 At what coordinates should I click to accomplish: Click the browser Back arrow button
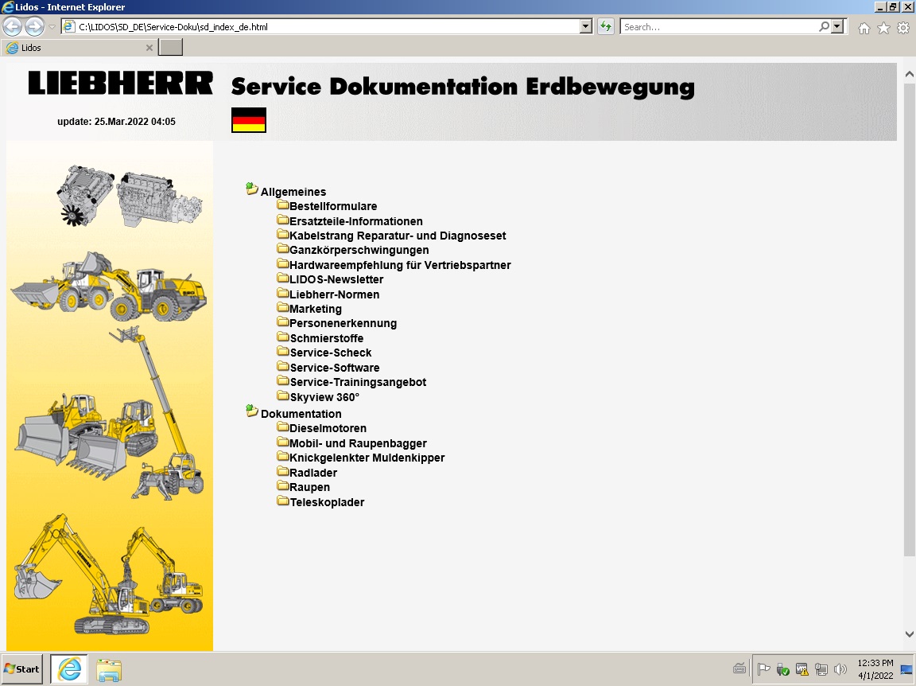point(12,27)
